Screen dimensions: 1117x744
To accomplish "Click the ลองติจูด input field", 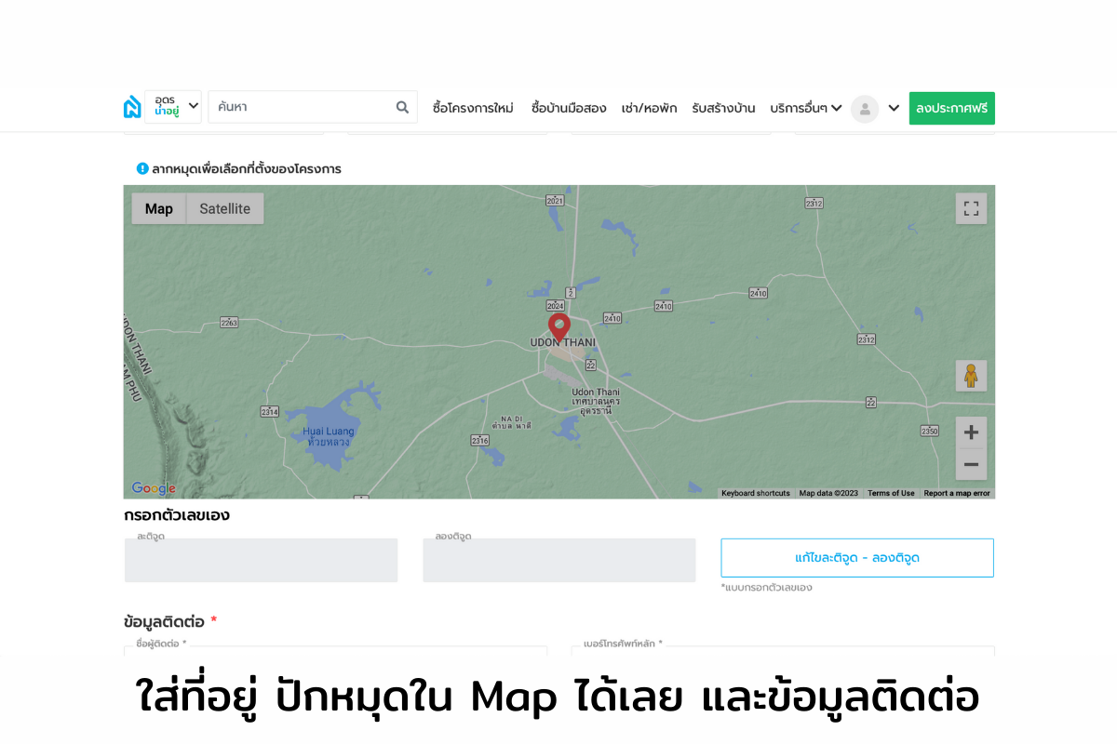I will [x=559, y=560].
